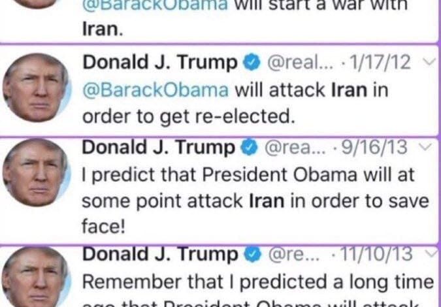Image resolution: width=441 pixels, height=307 pixels.
Task: Open the tweet text 'order to get re-elected'
Action: pos(188,117)
